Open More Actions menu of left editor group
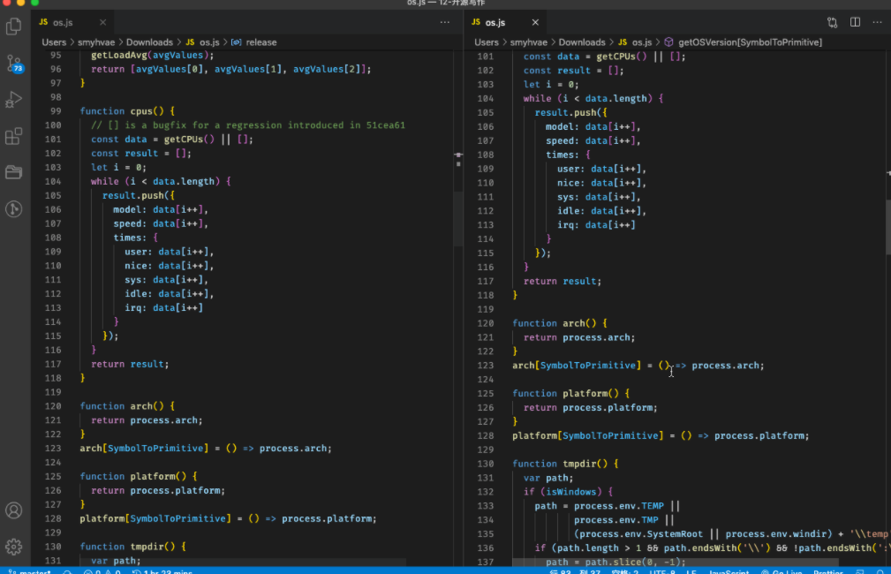The width and height of the screenshot is (891, 574). (x=445, y=22)
